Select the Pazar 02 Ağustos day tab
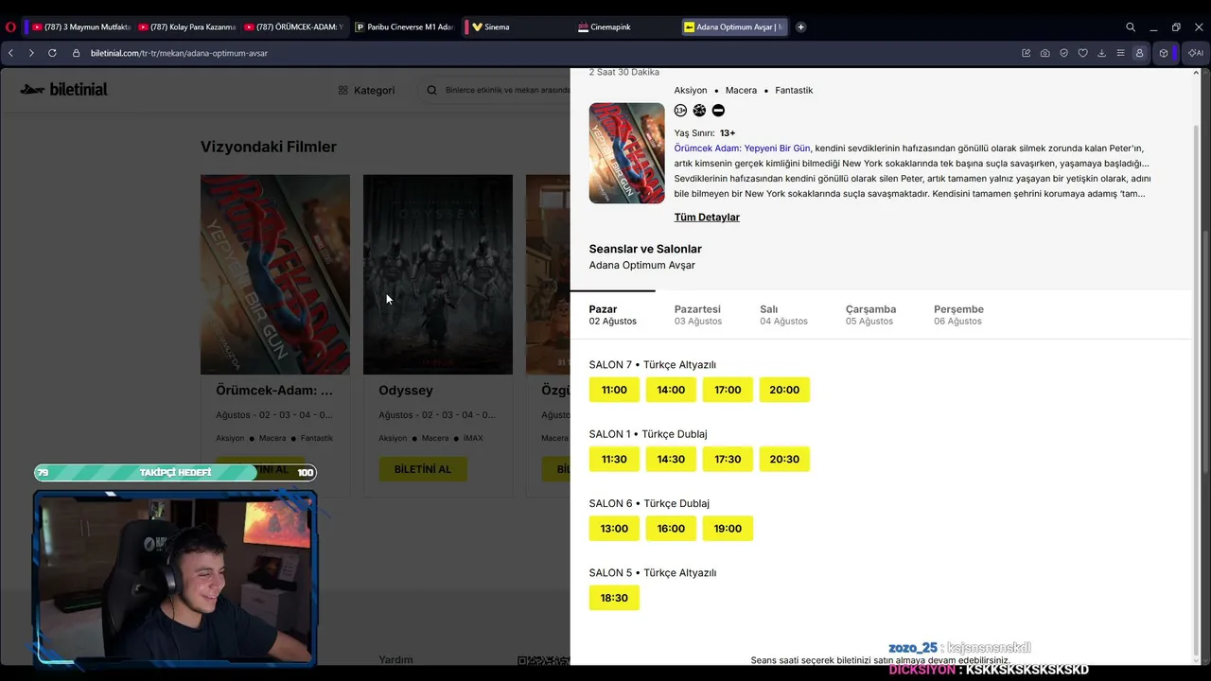Viewport: 1211px width, 681px height. (613, 315)
